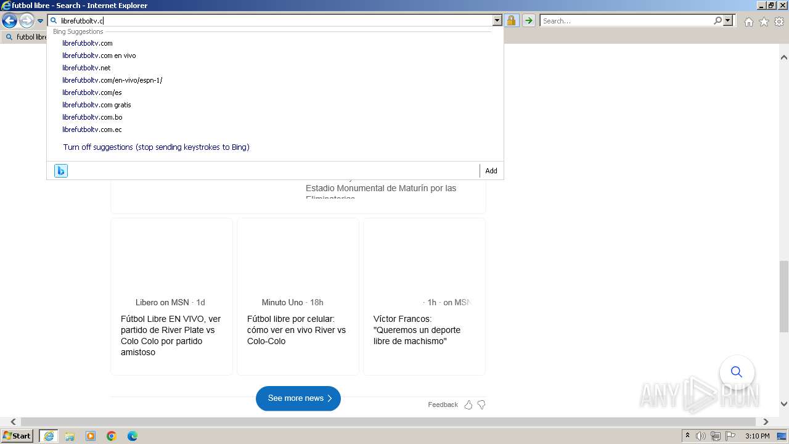Click the 3:10 PM clock

point(757,436)
